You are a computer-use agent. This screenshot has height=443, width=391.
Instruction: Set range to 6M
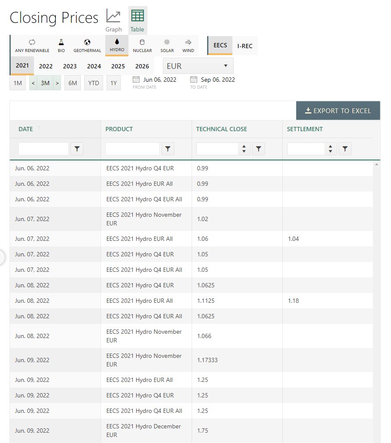pyautogui.click(x=73, y=83)
